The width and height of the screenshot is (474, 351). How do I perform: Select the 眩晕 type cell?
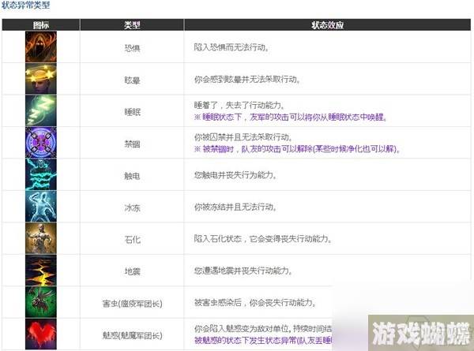point(132,80)
